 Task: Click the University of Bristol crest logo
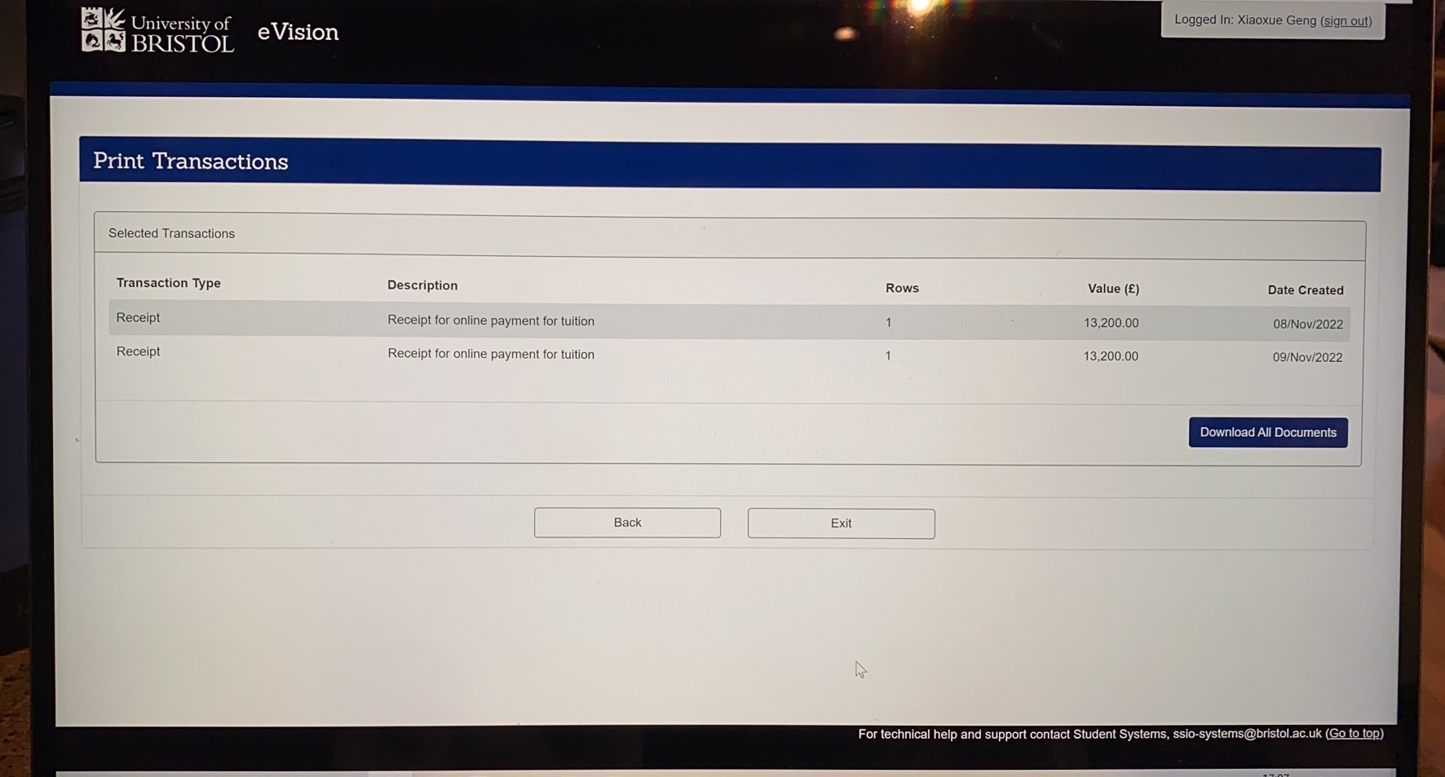click(104, 30)
